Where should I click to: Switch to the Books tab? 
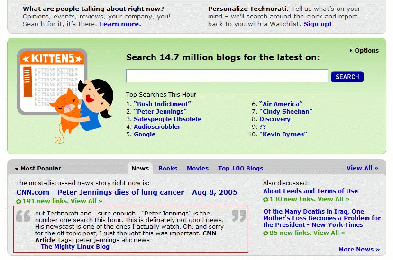[x=168, y=169]
